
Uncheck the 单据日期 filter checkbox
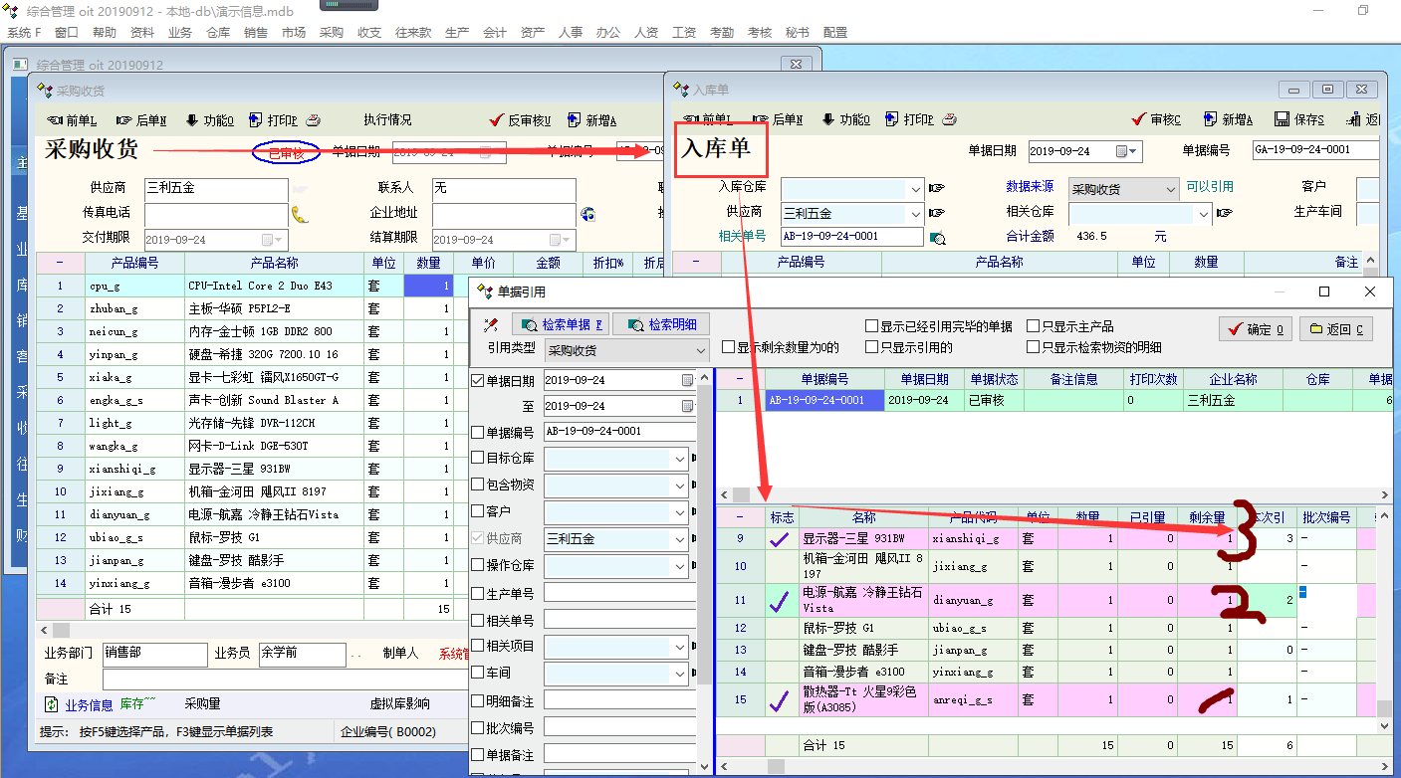point(477,381)
